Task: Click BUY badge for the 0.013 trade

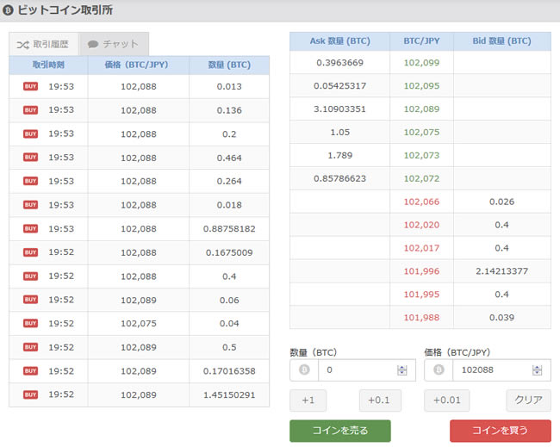Action: [x=30, y=86]
